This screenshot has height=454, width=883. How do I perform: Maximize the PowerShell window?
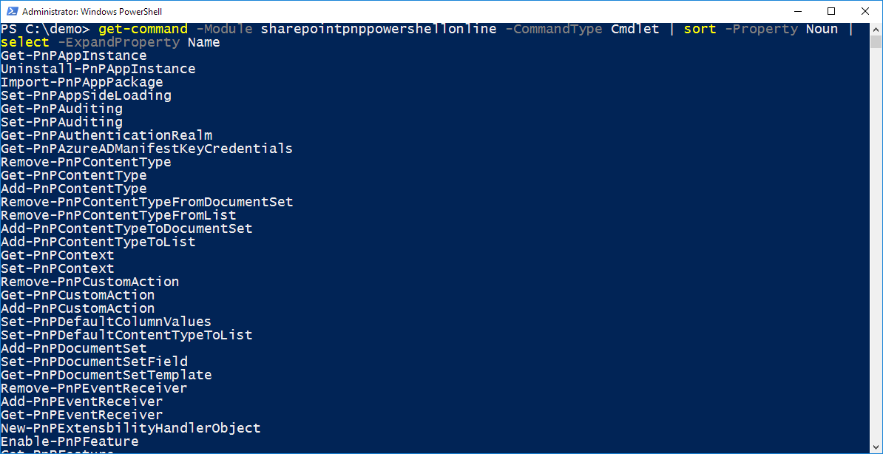pyautogui.click(x=831, y=10)
